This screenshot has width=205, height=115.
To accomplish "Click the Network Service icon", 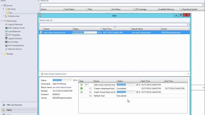I will coord(6,49).
